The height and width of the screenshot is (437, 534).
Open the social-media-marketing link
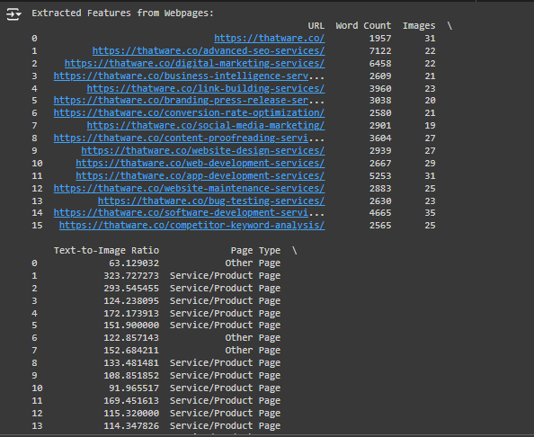pos(206,126)
